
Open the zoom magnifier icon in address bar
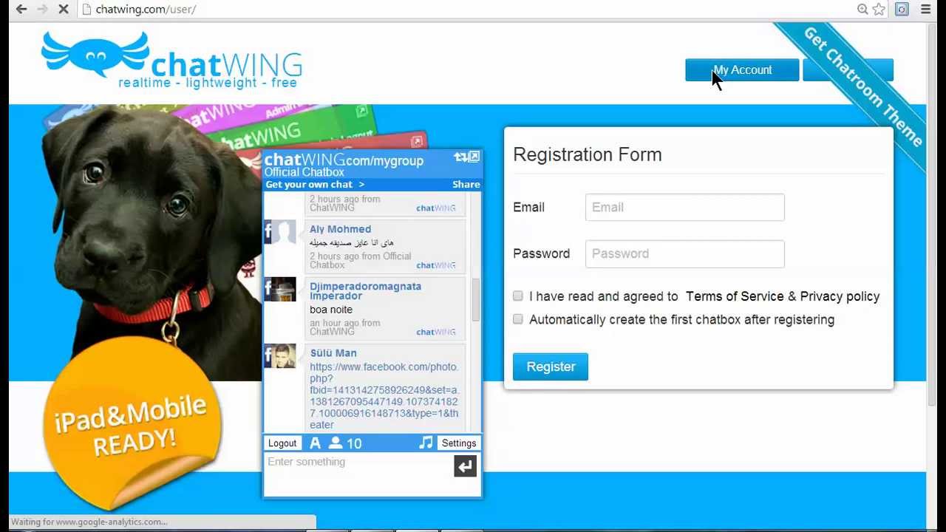(862, 9)
